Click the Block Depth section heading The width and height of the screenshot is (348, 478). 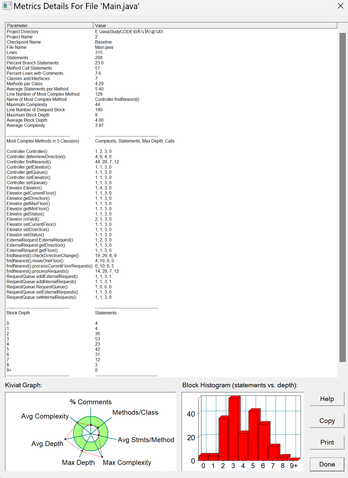[18, 313]
